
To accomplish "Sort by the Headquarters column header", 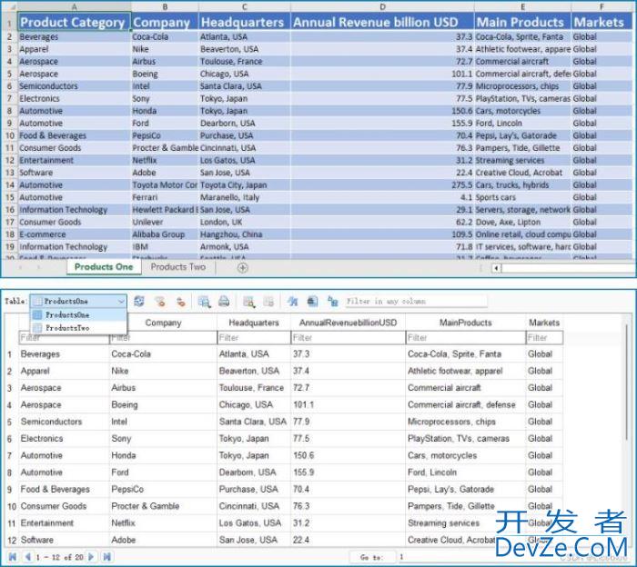I will click(x=254, y=323).
